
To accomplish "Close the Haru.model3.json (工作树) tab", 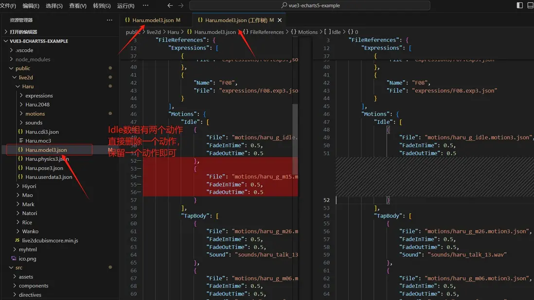I will [x=280, y=20].
